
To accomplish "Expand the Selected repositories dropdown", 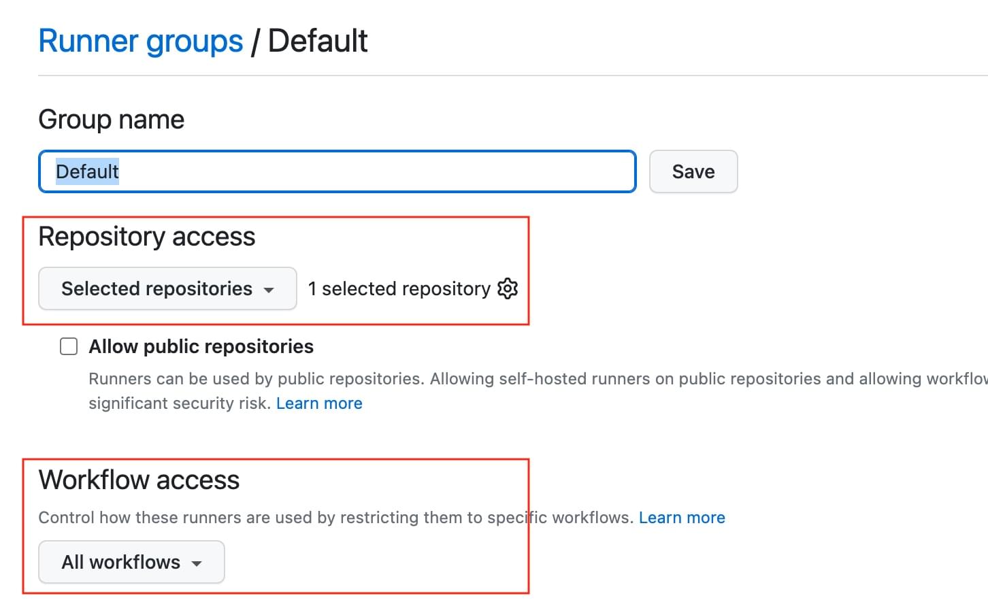I will tap(167, 288).
